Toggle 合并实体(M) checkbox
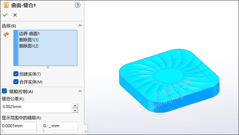Viewport: 239px width, 135px height. (16, 82)
